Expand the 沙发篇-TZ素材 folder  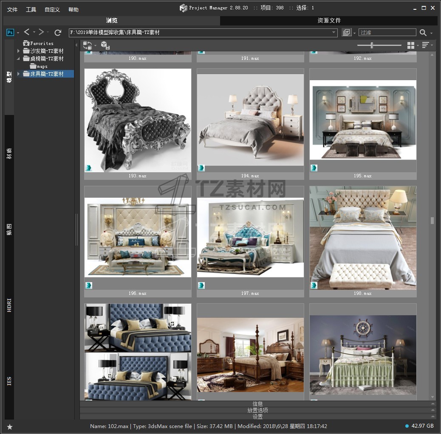coord(18,51)
